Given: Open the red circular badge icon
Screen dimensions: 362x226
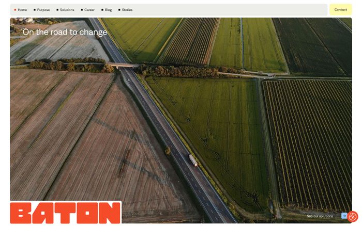Looking at the screenshot, I should (353, 217).
